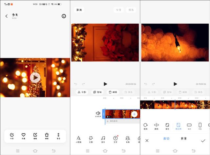Open the 音乐 music tool
The width and height of the screenshot is (210, 155).
pyautogui.click(x=103, y=139)
